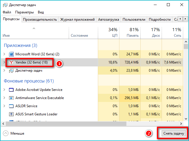Open the Файл menu
This screenshot has width=189, height=141.
(x=7, y=12)
